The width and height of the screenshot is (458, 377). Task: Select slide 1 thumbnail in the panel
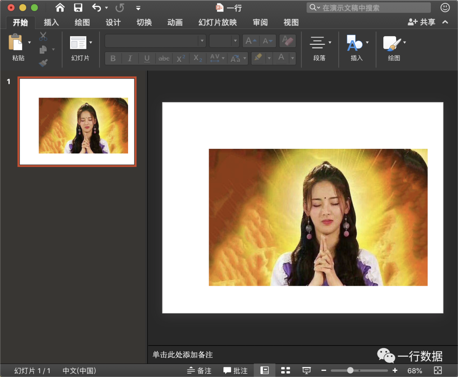coord(77,121)
